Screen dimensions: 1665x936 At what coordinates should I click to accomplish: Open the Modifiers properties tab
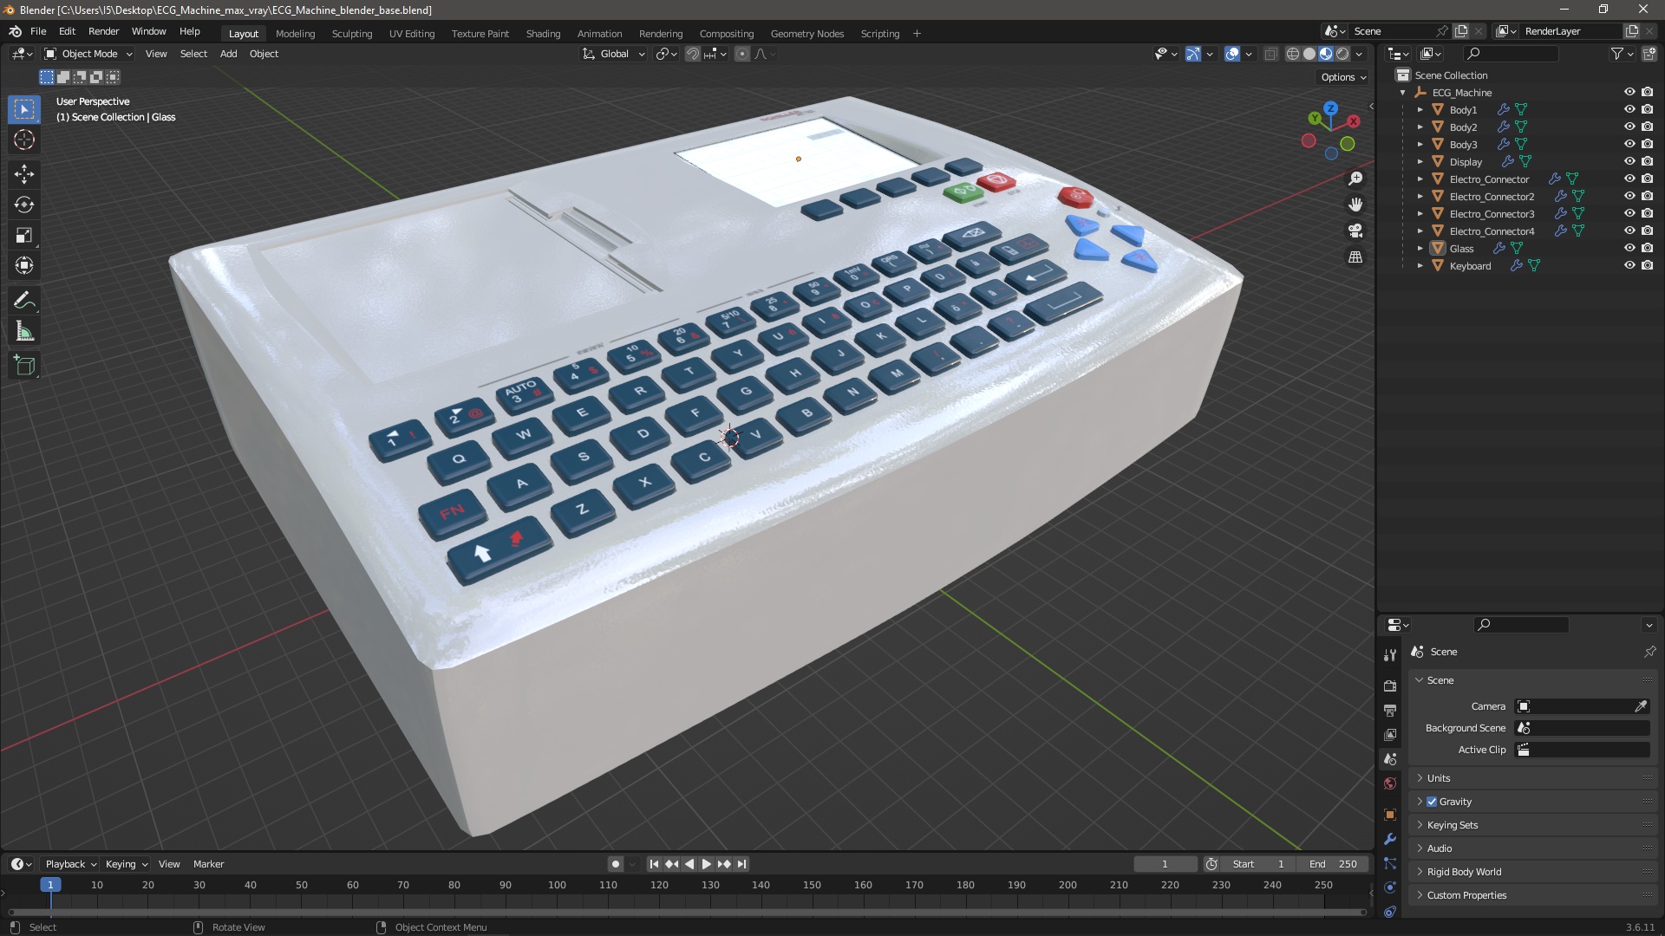coord(1390,839)
